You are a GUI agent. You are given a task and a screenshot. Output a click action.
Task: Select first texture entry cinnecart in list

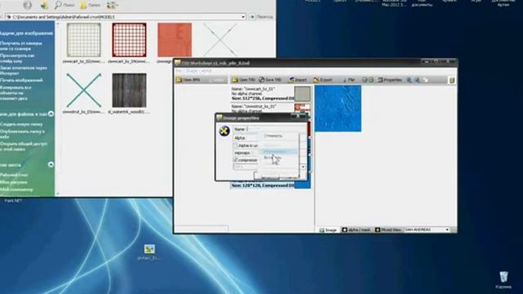pos(270,94)
